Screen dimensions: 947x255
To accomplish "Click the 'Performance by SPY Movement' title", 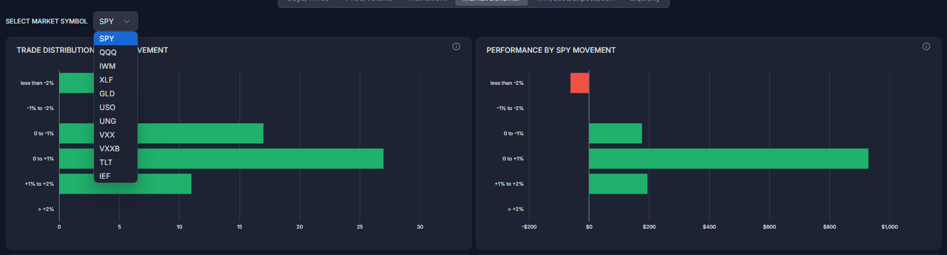I will [551, 50].
